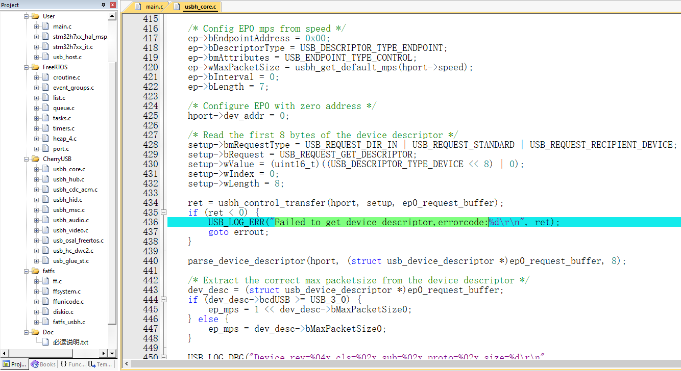
Task: Open the Books tab
Action: pos(43,364)
